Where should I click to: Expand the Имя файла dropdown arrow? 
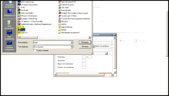[x=72, y=42]
